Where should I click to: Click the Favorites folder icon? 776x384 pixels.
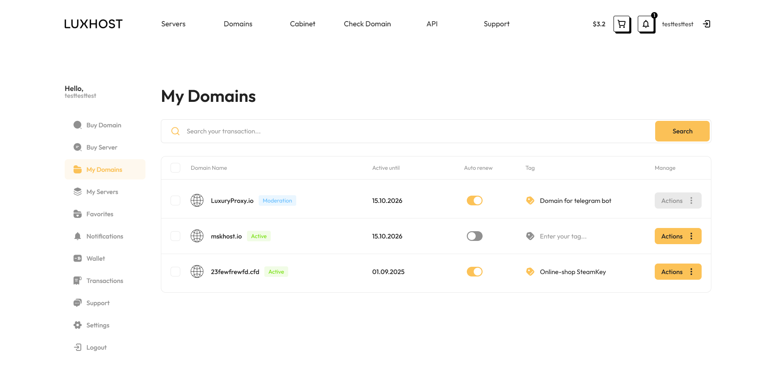pyautogui.click(x=78, y=214)
